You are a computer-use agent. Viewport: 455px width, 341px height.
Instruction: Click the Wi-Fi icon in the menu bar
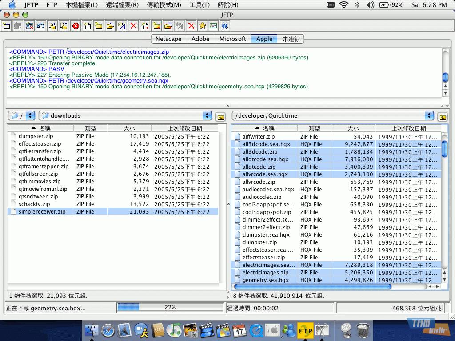pos(343,5)
